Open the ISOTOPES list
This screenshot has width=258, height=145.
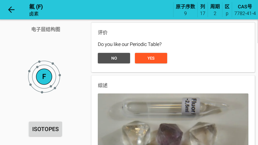pos(45,129)
